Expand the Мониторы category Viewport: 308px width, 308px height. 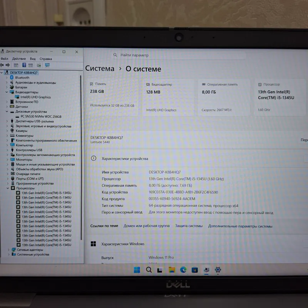pos(7,159)
